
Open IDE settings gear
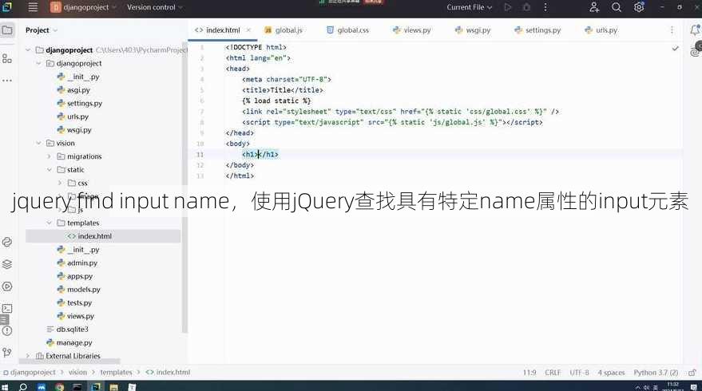click(639, 7)
